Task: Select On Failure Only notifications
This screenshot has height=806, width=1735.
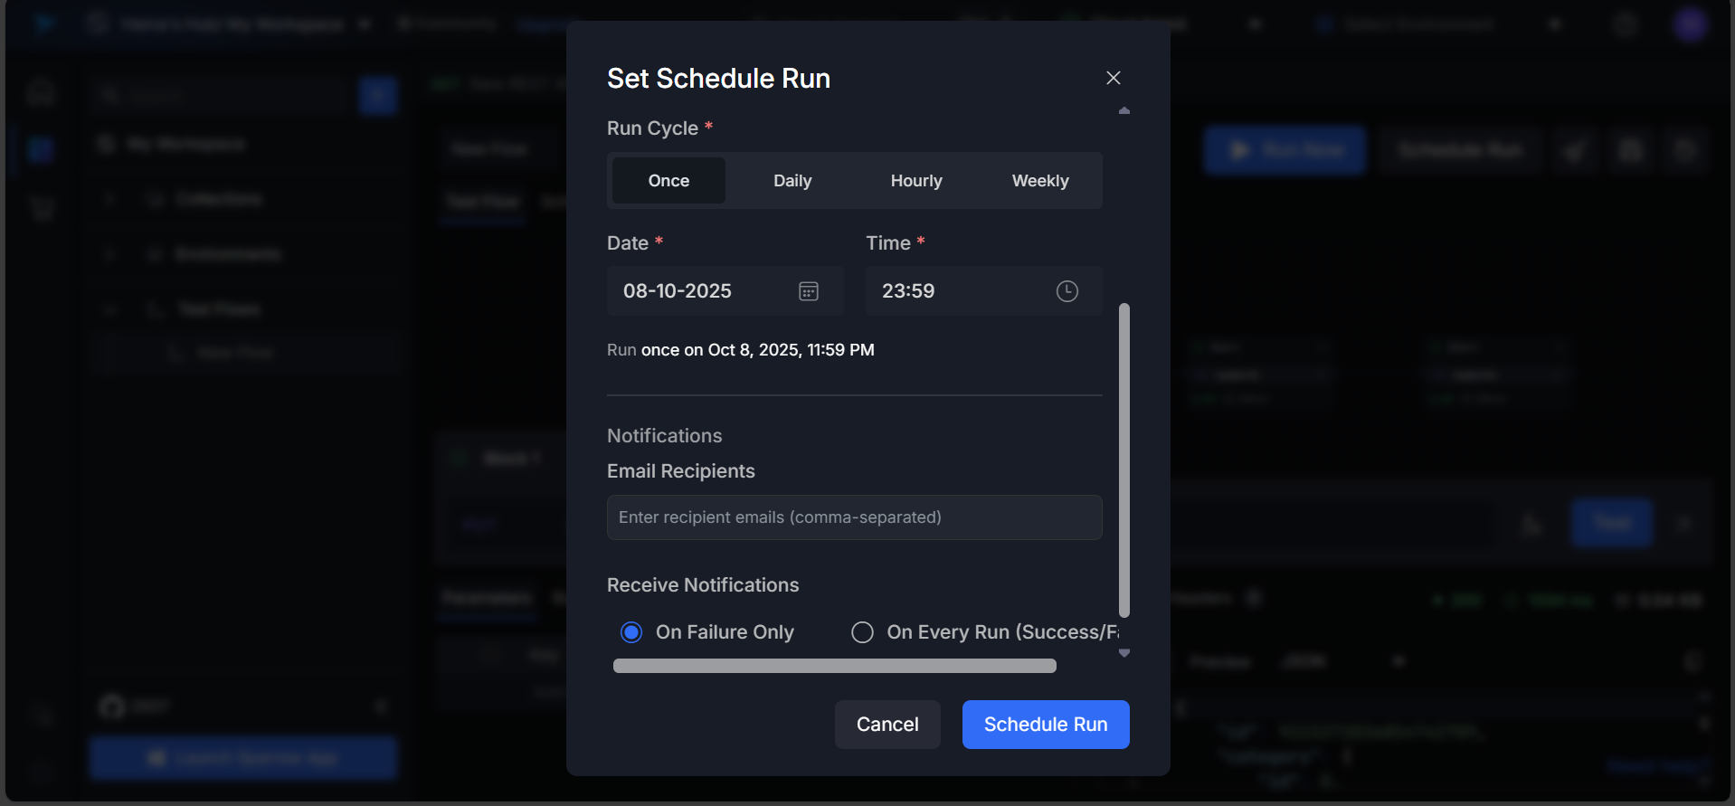Action: pos(631,632)
